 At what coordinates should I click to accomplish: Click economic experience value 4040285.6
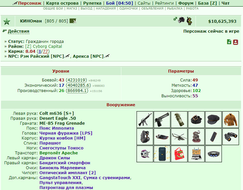coord(78,85)
